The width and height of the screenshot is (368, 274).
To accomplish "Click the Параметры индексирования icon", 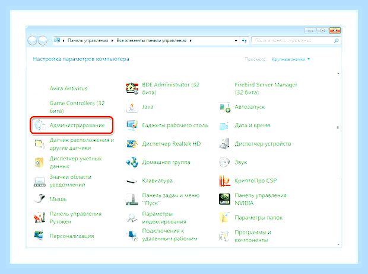I will [x=132, y=218].
